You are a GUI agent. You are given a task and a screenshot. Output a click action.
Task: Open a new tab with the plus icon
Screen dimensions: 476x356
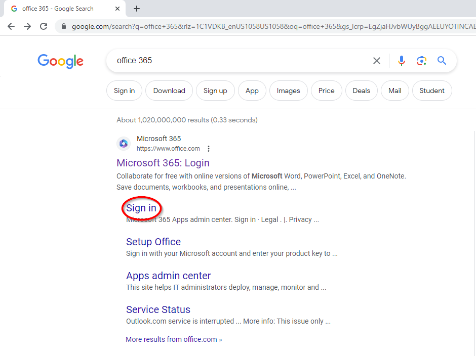137,9
